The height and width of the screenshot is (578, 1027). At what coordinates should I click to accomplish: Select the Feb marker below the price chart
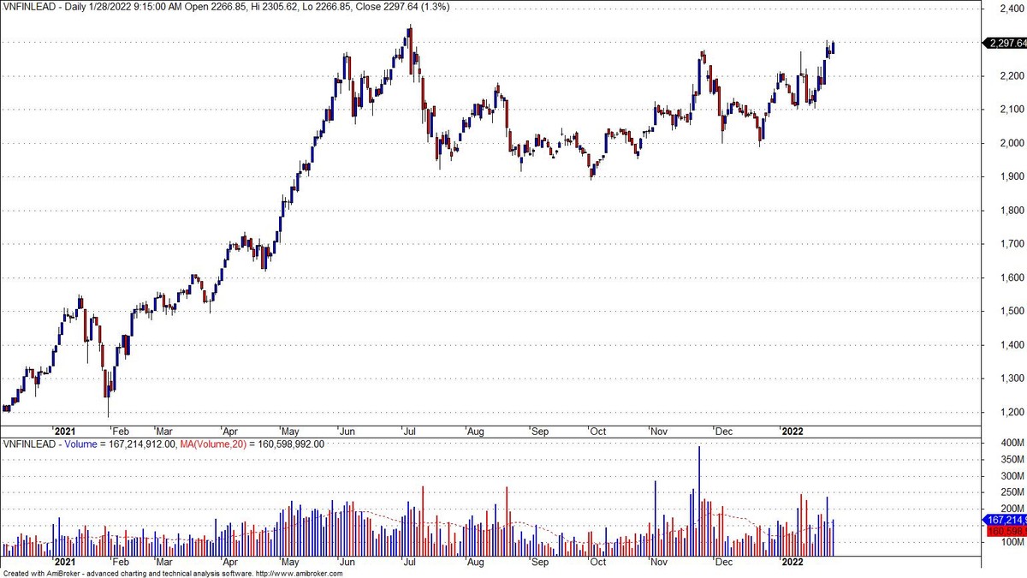coord(121,432)
